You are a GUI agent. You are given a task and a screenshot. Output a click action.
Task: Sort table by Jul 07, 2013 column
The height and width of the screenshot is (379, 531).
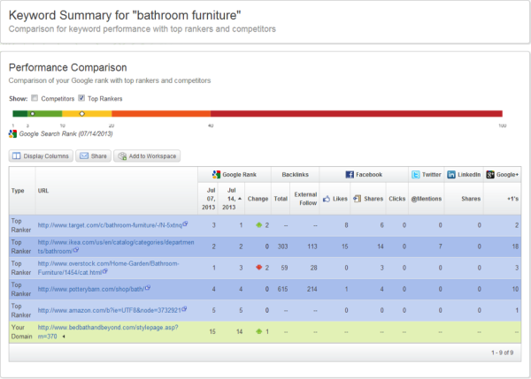pos(208,199)
